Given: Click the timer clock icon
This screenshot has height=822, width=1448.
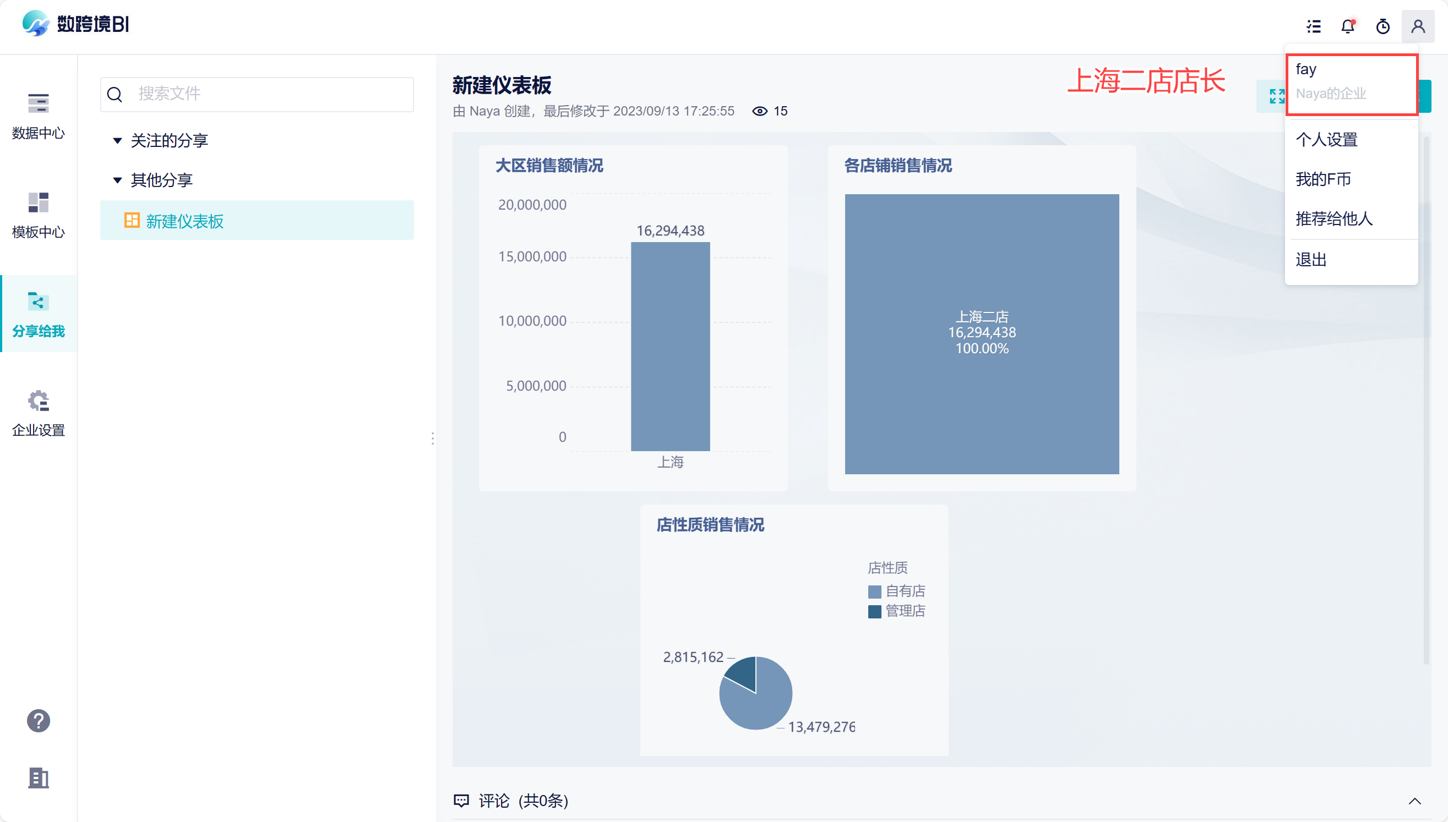Looking at the screenshot, I should point(1382,26).
